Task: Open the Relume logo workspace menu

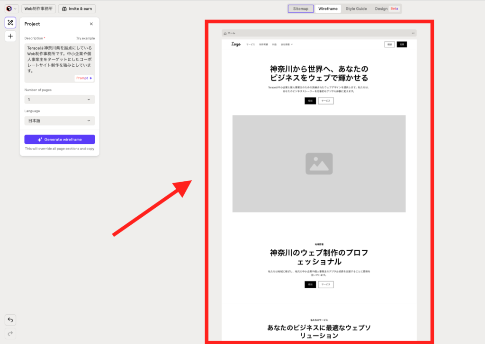Action: click(11, 9)
